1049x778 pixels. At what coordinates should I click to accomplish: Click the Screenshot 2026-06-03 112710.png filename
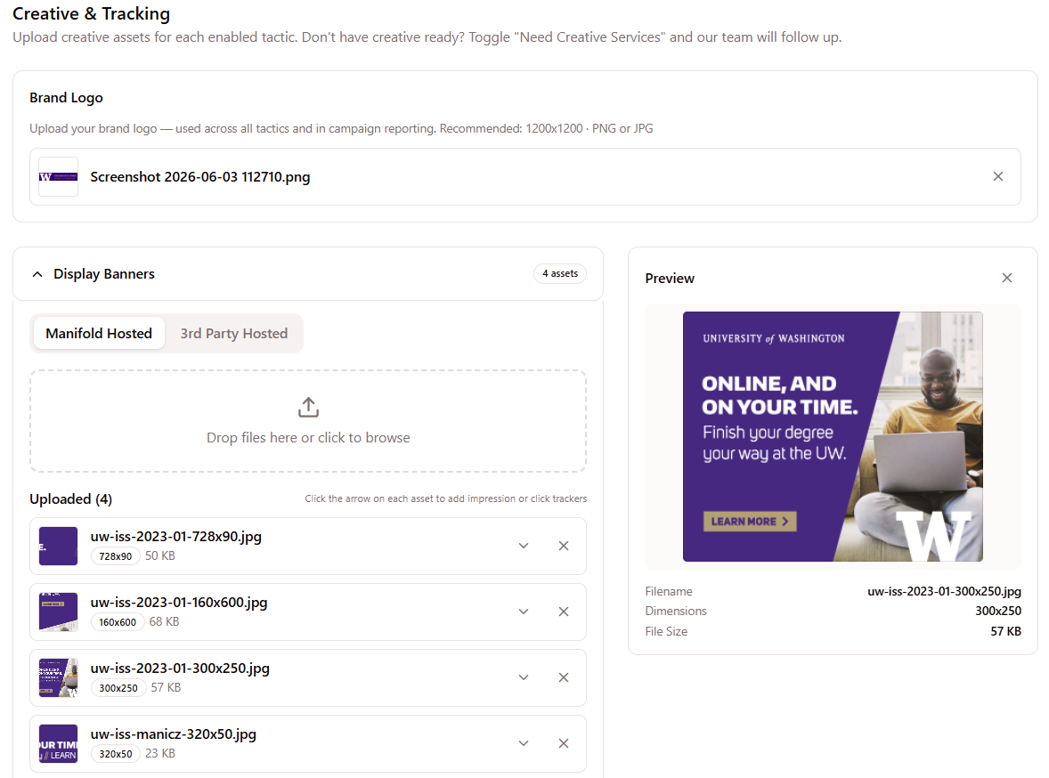200,176
